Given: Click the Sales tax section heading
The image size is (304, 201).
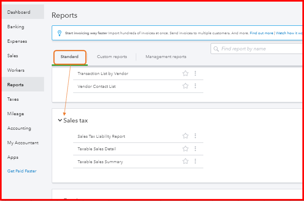Looking at the screenshot, I should coord(76,120).
